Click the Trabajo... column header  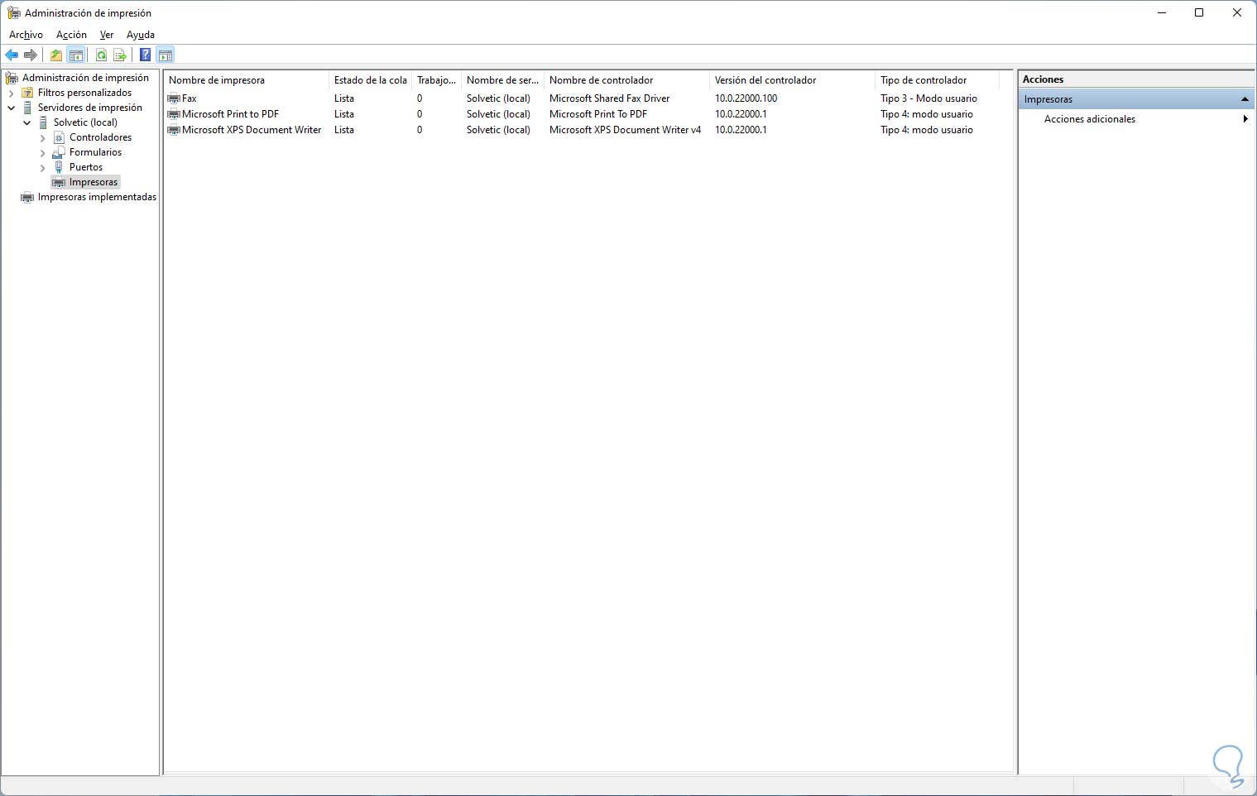click(437, 80)
